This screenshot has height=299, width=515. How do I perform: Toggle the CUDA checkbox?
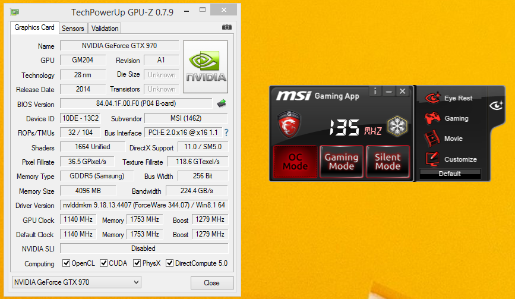103,263
